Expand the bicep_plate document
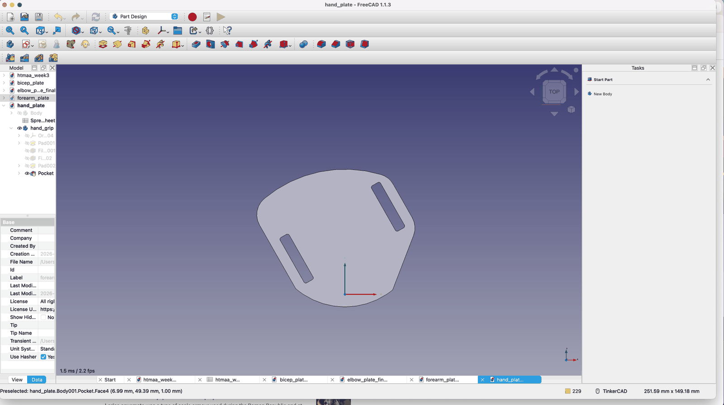Viewport: 724px width, 405px height. pos(4,83)
